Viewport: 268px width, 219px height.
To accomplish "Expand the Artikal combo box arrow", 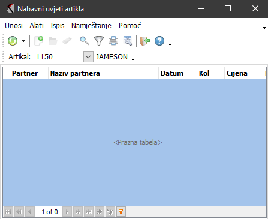I will point(88,57).
